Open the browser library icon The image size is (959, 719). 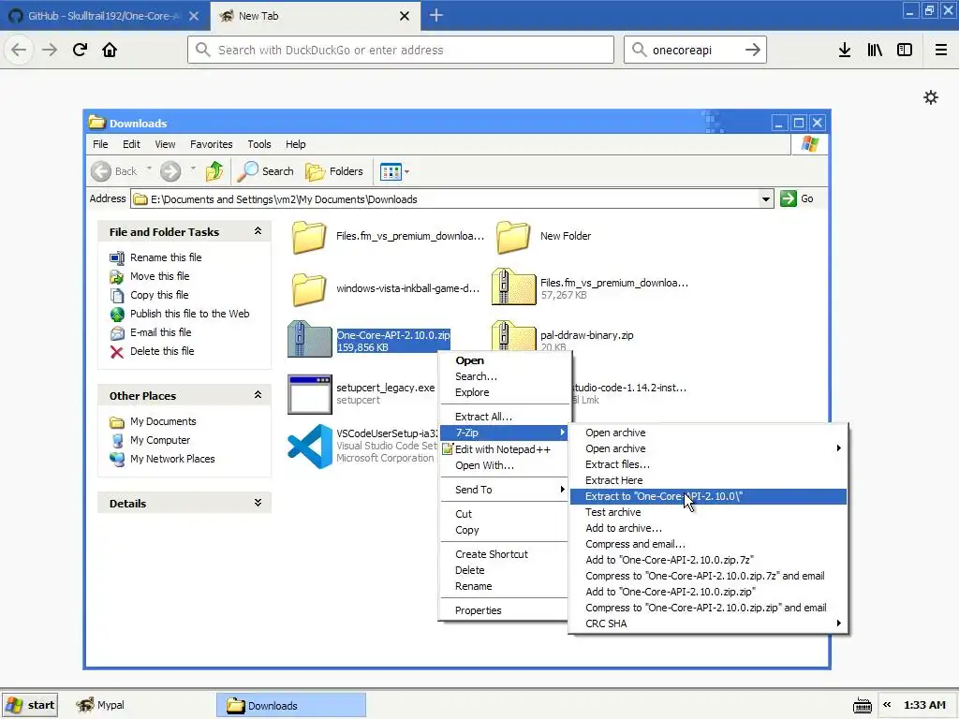pyautogui.click(x=875, y=50)
